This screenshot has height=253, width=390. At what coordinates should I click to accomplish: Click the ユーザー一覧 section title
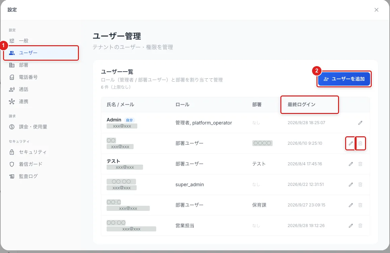117,72
